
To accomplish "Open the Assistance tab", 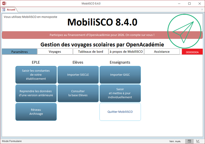I will pos(162,51).
